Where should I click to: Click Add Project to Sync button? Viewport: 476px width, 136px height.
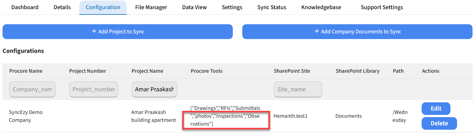(x=117, y=31)
